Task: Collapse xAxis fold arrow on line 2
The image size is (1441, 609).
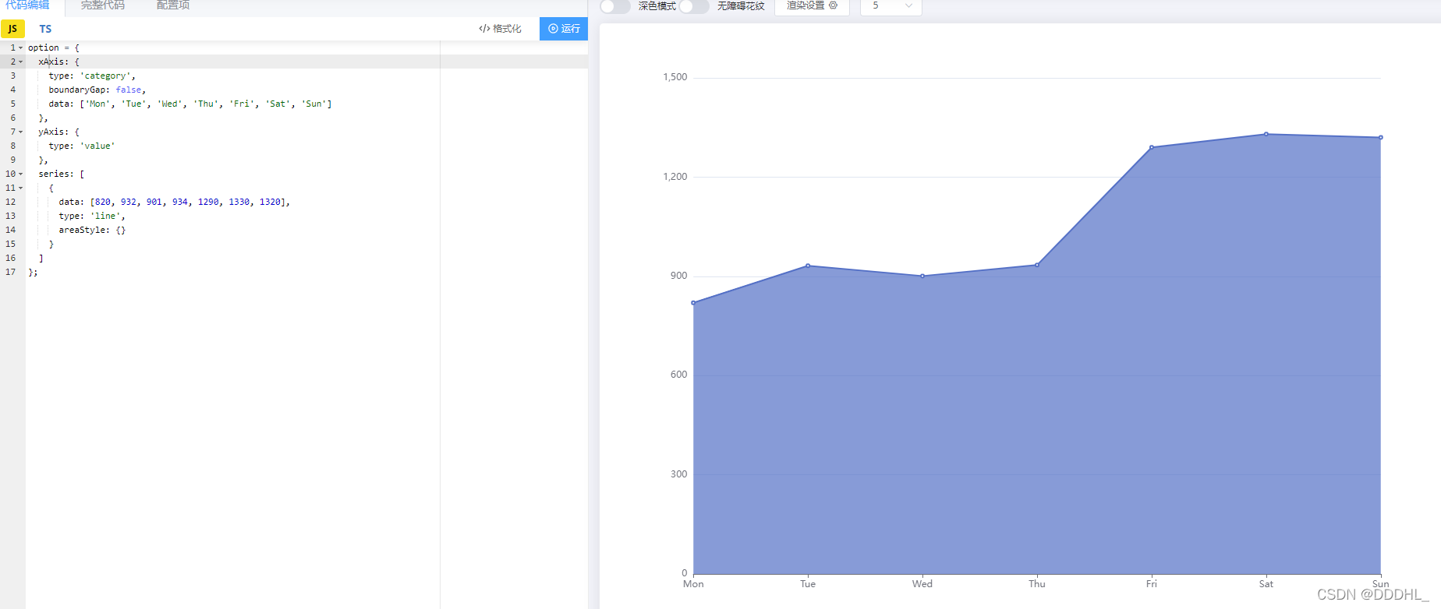Action: point(21,62)
